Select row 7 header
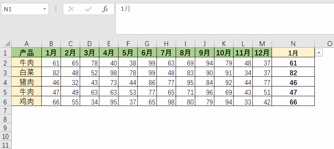This screenshot has width=334, height=149. [6, 110]
